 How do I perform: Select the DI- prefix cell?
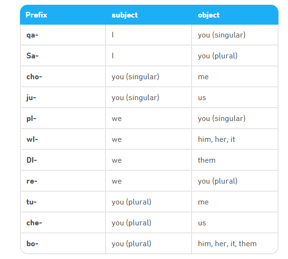coord(63,160)
